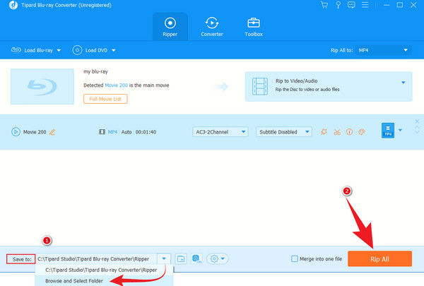Enable Merge into one file

coord(294,259)
